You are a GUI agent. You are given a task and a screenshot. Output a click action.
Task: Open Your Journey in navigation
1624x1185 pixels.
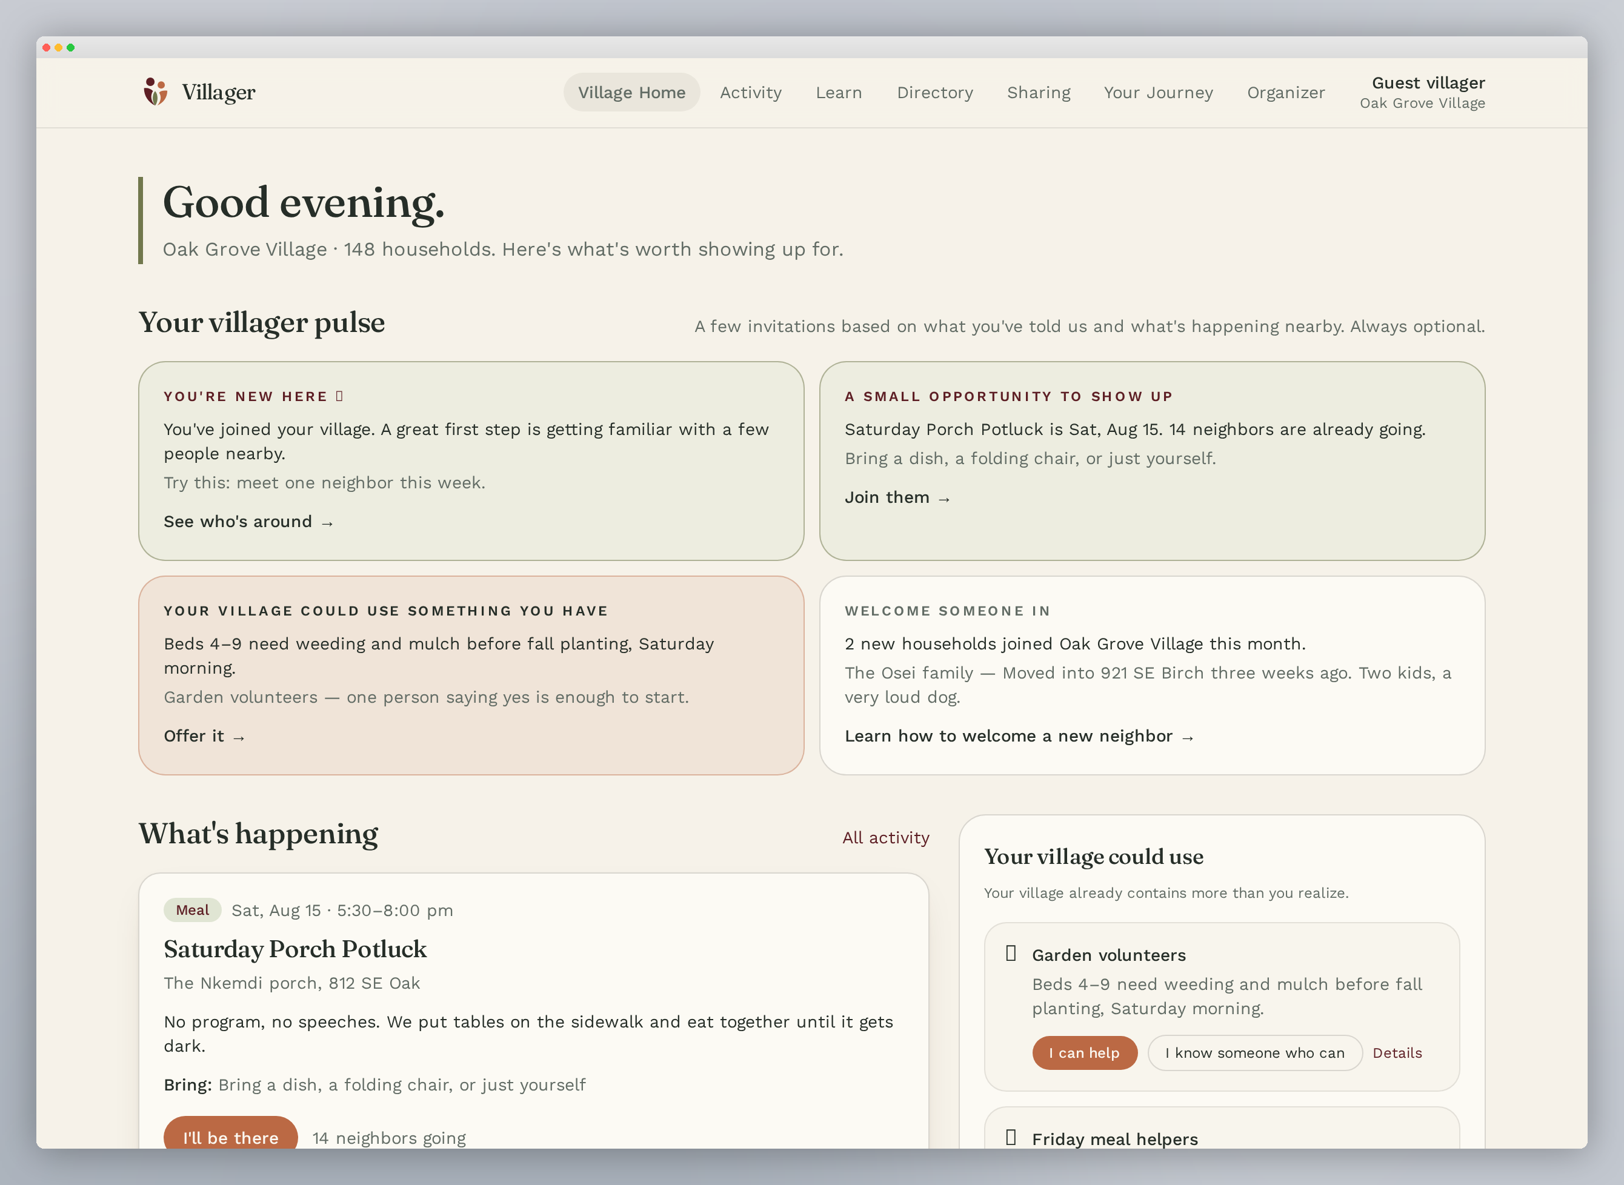click(1158, 93)
